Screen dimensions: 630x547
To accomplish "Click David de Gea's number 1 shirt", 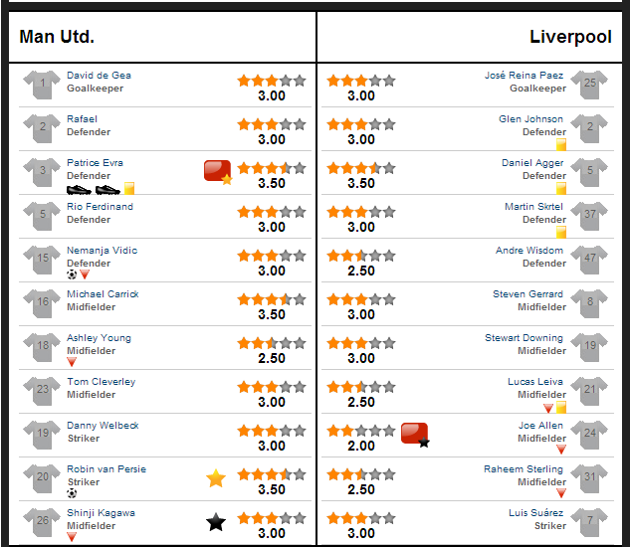I will click(x=42, y=85).
